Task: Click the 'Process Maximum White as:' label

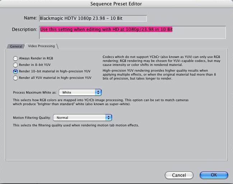Action: tap(35, 93)
